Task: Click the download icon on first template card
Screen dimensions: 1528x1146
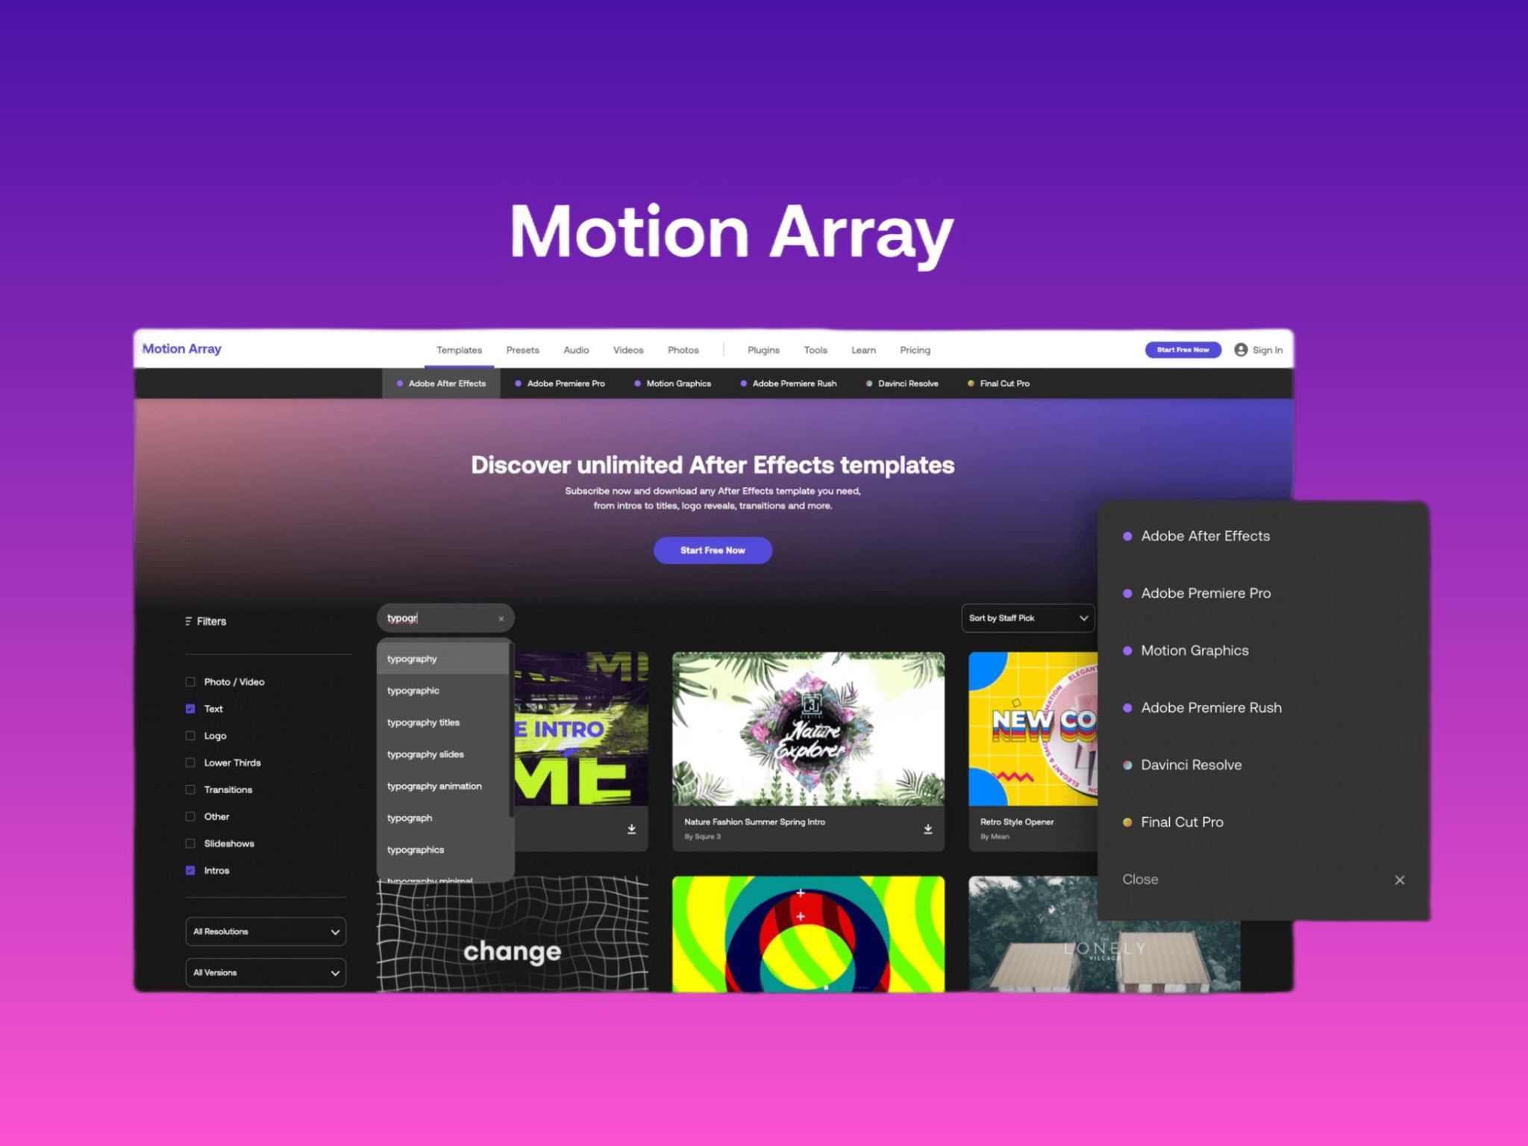Action: (631, 829)
